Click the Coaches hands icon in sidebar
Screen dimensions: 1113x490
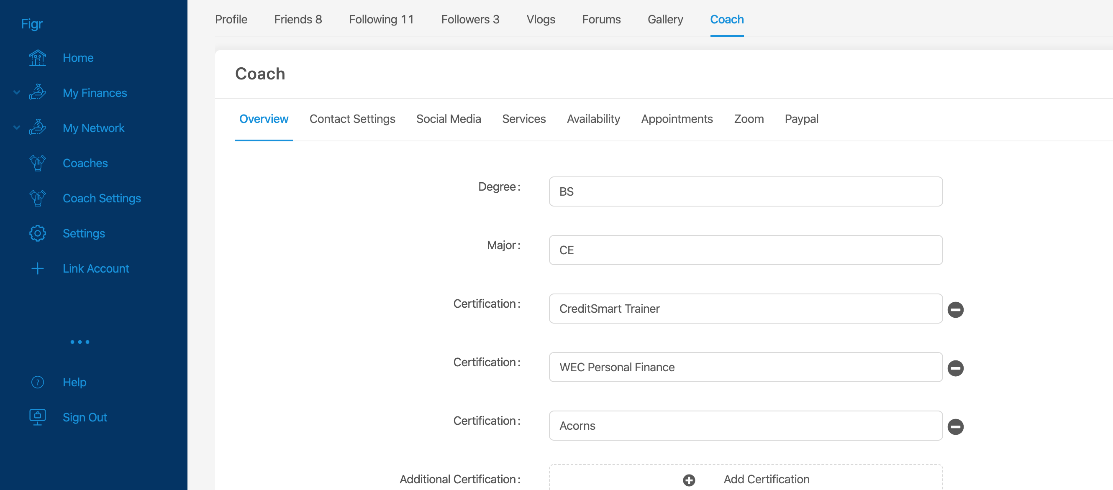point(38,163)
